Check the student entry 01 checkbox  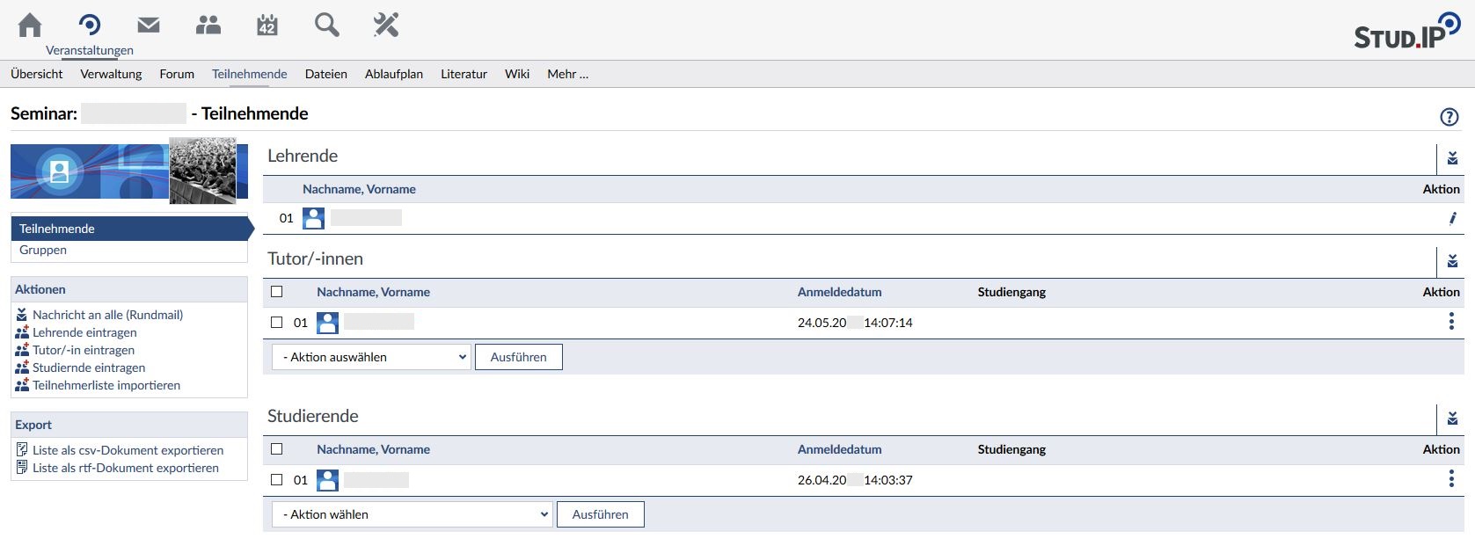tap(277, 480)
